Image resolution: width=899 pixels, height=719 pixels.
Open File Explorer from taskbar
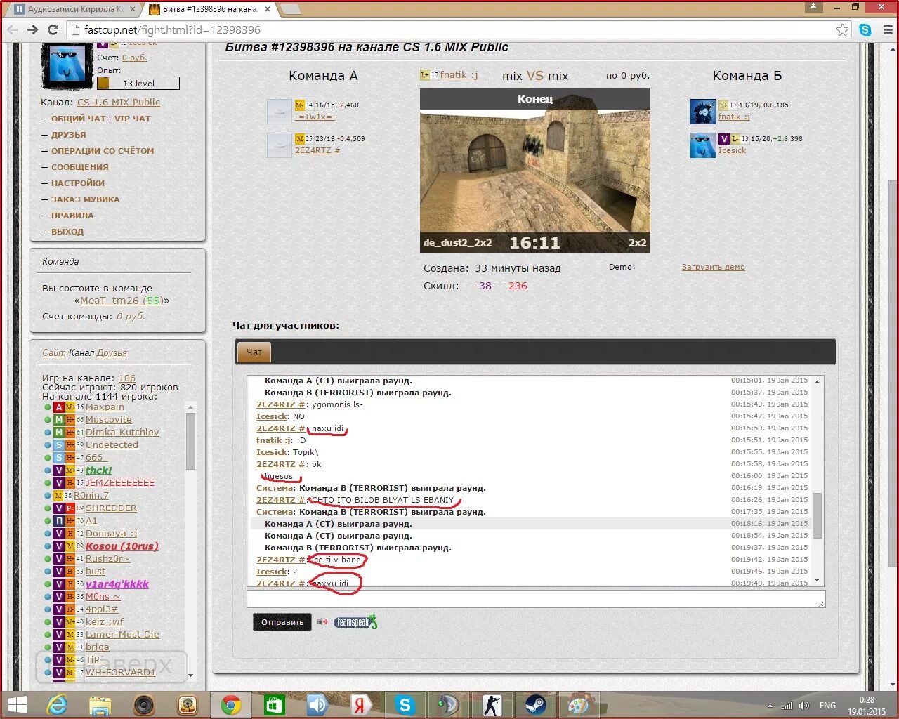pos(100,704)
